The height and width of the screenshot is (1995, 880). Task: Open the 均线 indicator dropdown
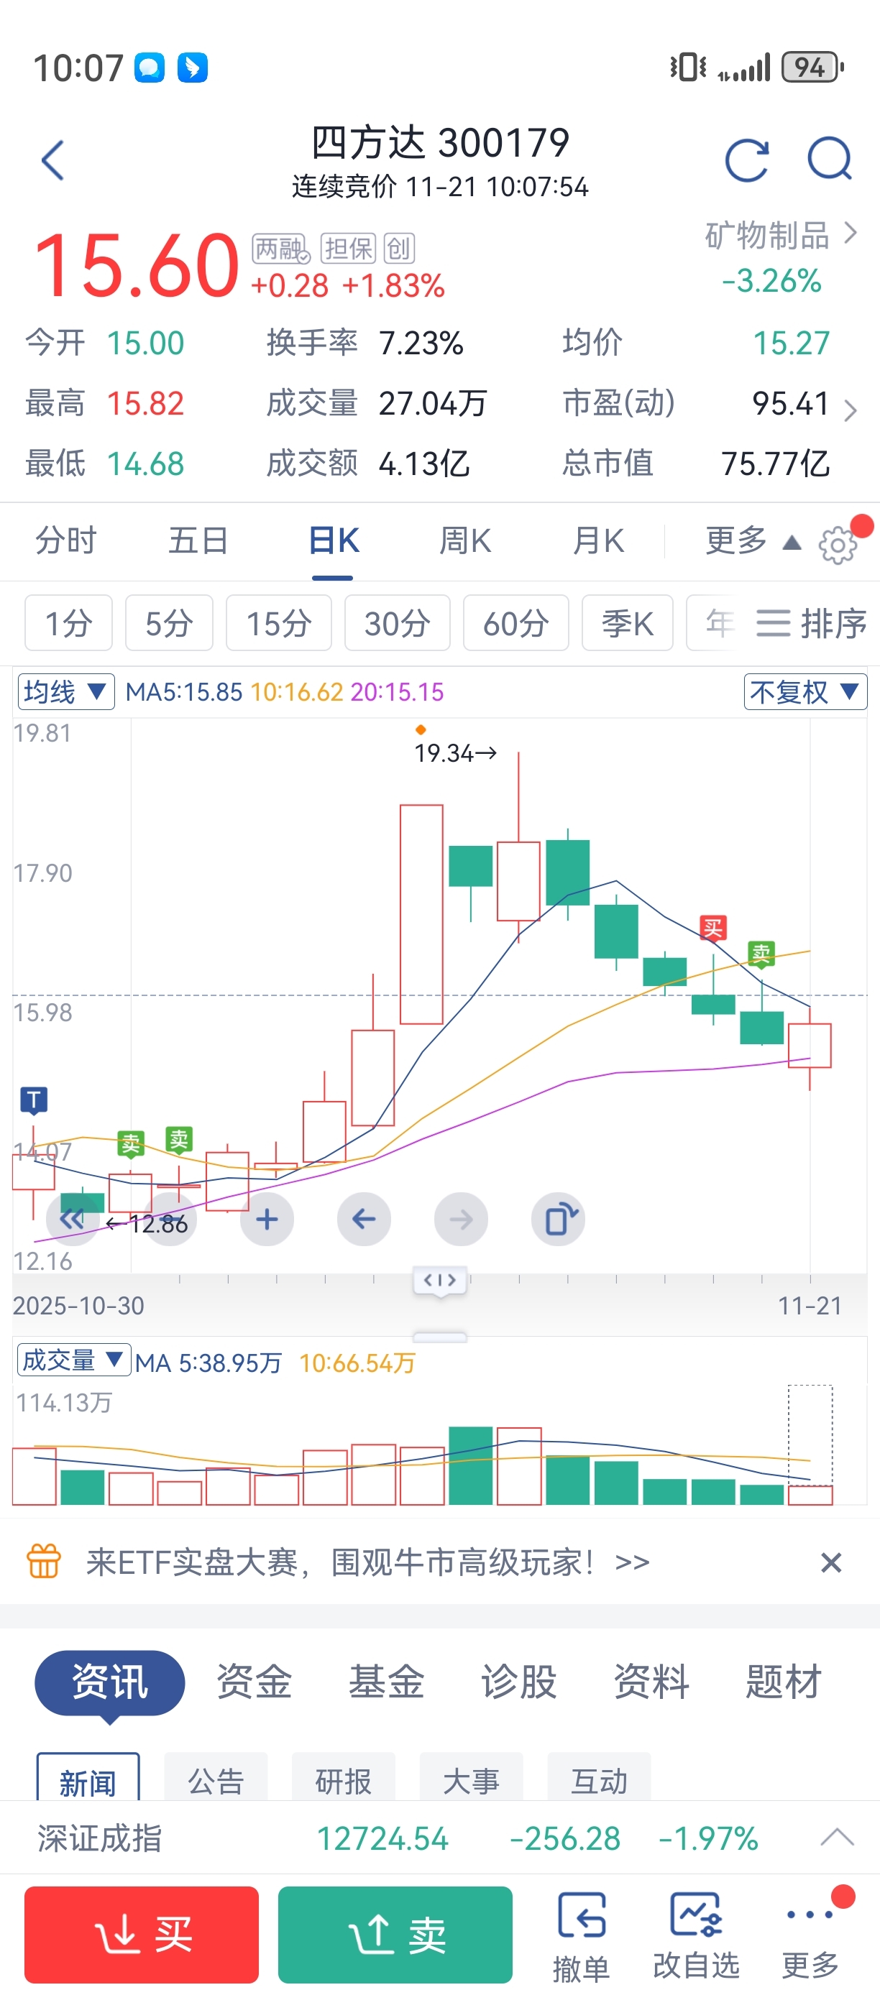(66, 691)
